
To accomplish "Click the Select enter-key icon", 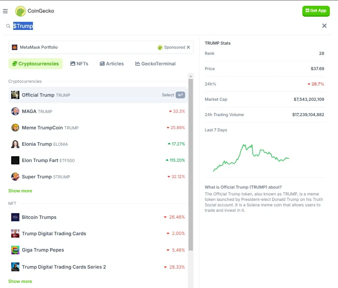I will coord(180,95).
